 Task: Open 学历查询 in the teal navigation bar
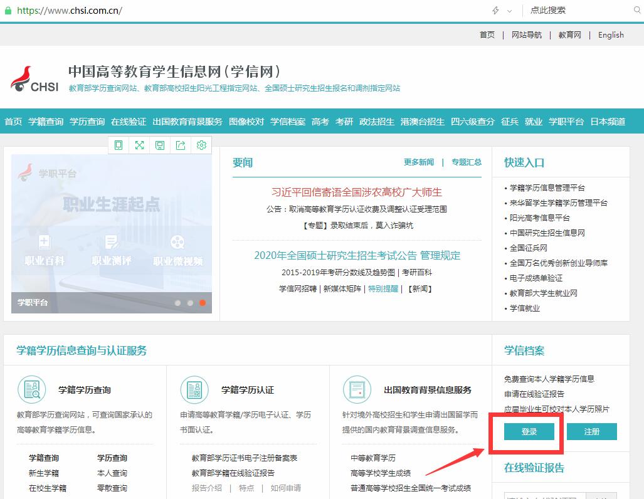pyautogui.click(x=87, y=122)
